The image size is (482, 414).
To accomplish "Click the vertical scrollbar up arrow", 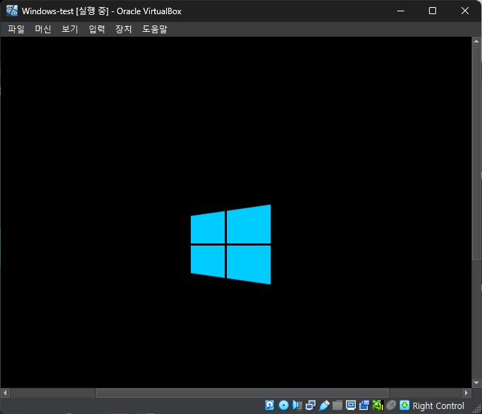I will 476,41.
